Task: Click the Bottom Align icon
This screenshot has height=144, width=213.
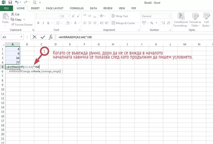Action: [95, 16]
